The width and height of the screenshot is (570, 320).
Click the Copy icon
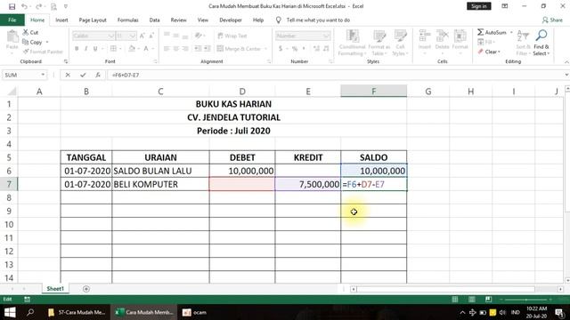pyautogui.click(x=26, y=42)
